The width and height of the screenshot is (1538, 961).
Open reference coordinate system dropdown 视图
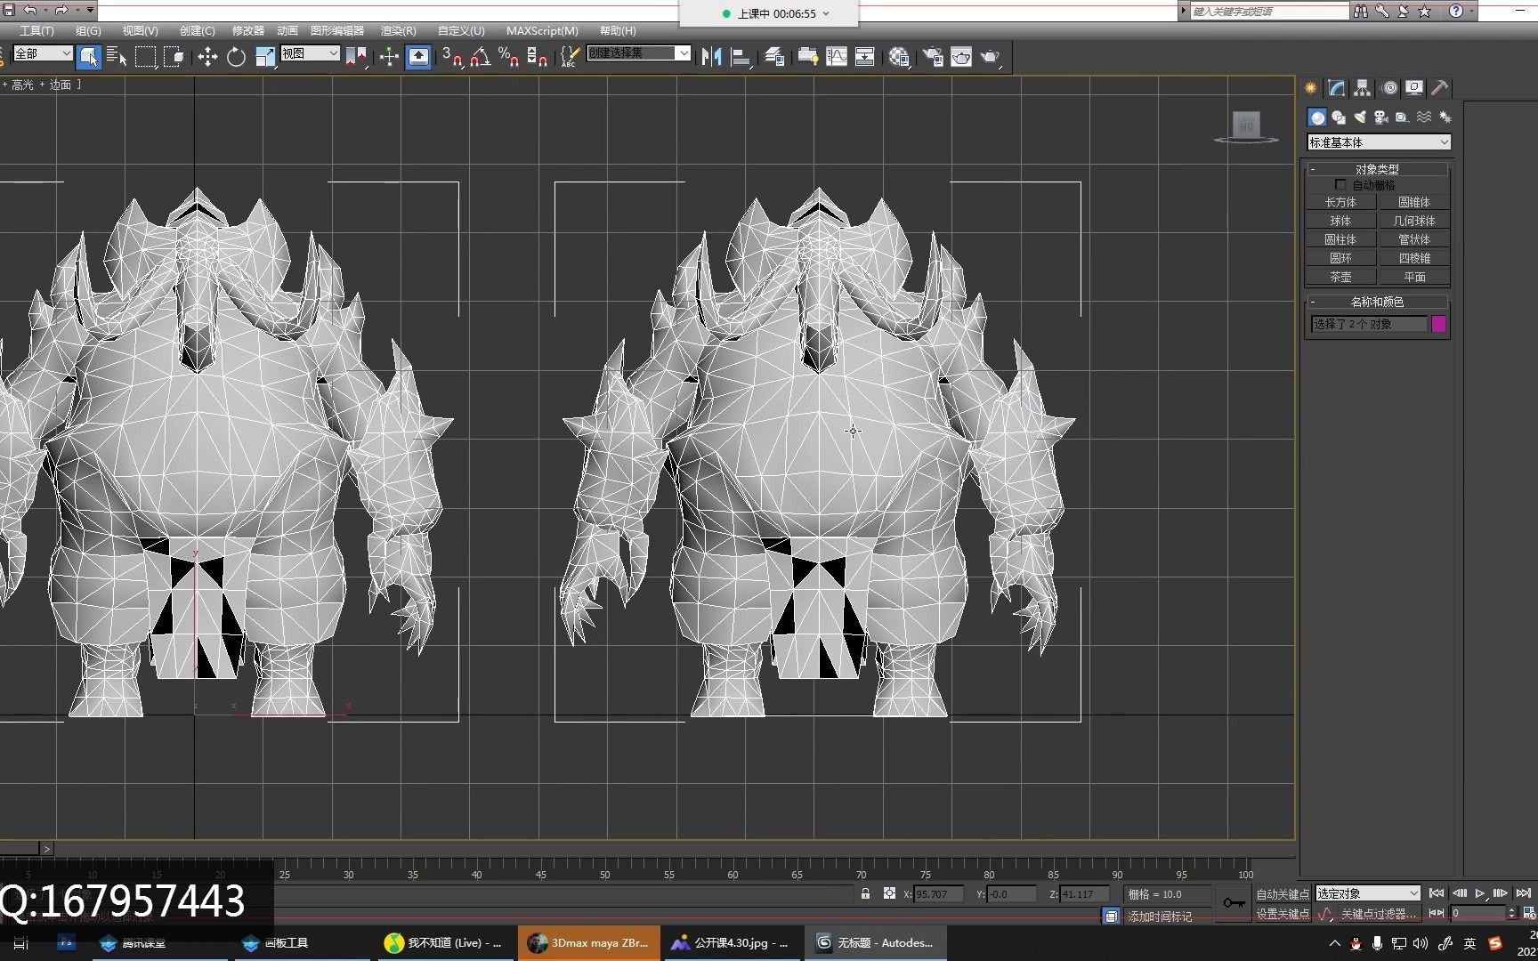pyautogui.click(x=310, y=53)
